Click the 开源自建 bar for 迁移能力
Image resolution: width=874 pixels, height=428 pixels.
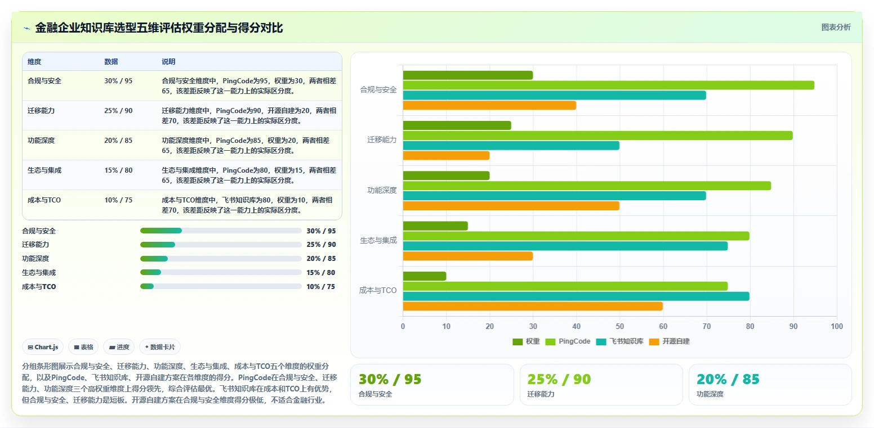(446, 156)
